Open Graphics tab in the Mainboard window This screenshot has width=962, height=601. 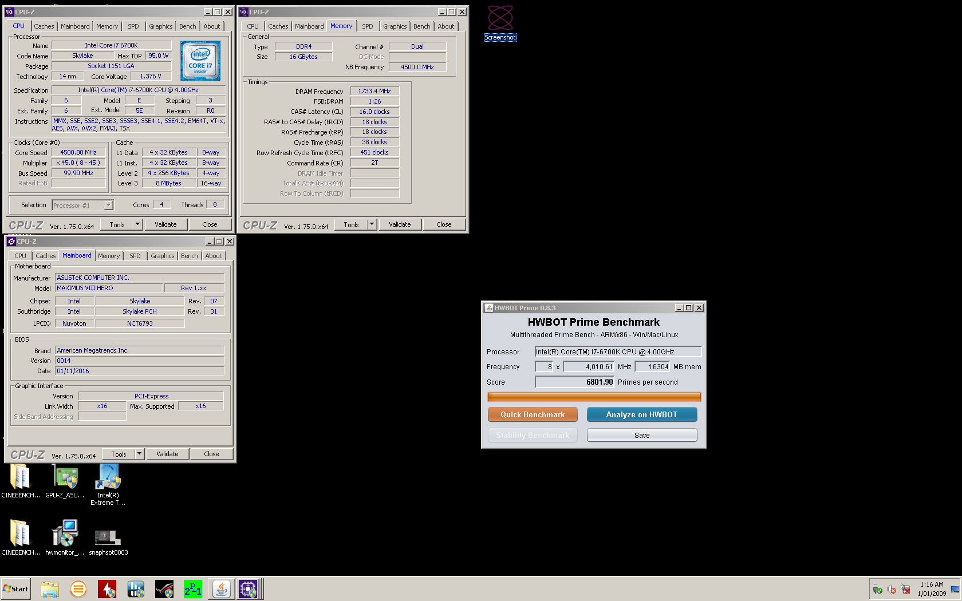tap(163, 256)
